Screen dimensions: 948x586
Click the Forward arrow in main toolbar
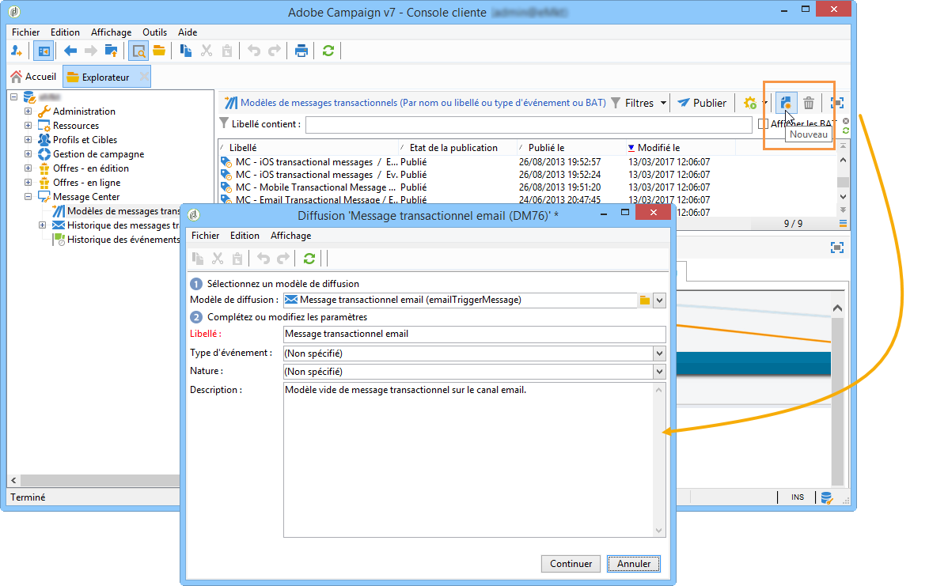coord(91,51)
